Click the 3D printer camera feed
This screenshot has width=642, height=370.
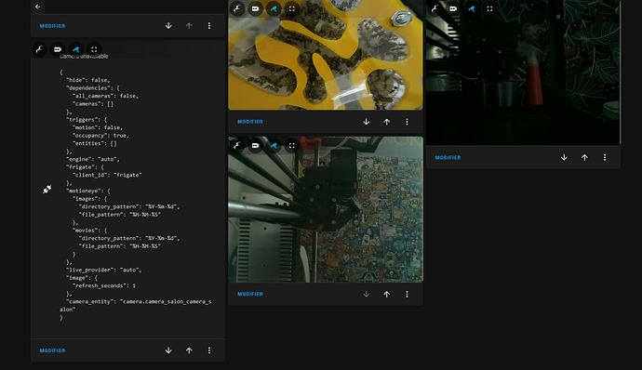(326, 209)
